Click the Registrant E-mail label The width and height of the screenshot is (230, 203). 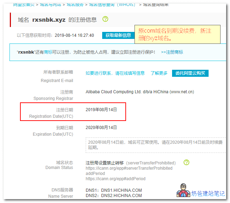coord(57,81)
